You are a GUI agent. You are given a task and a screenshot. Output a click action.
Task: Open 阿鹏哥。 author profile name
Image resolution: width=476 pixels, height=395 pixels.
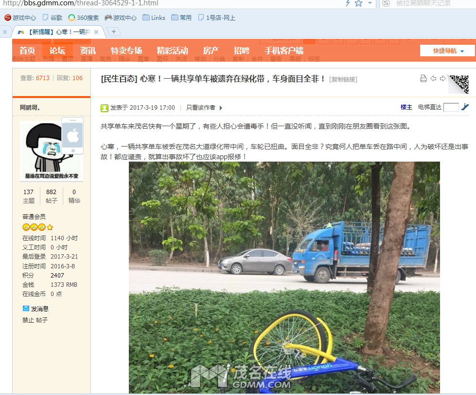(30, 108)
